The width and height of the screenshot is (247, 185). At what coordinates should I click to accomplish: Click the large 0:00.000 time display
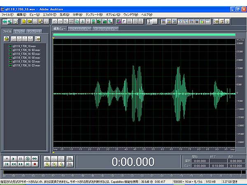[x=133, y=162]
